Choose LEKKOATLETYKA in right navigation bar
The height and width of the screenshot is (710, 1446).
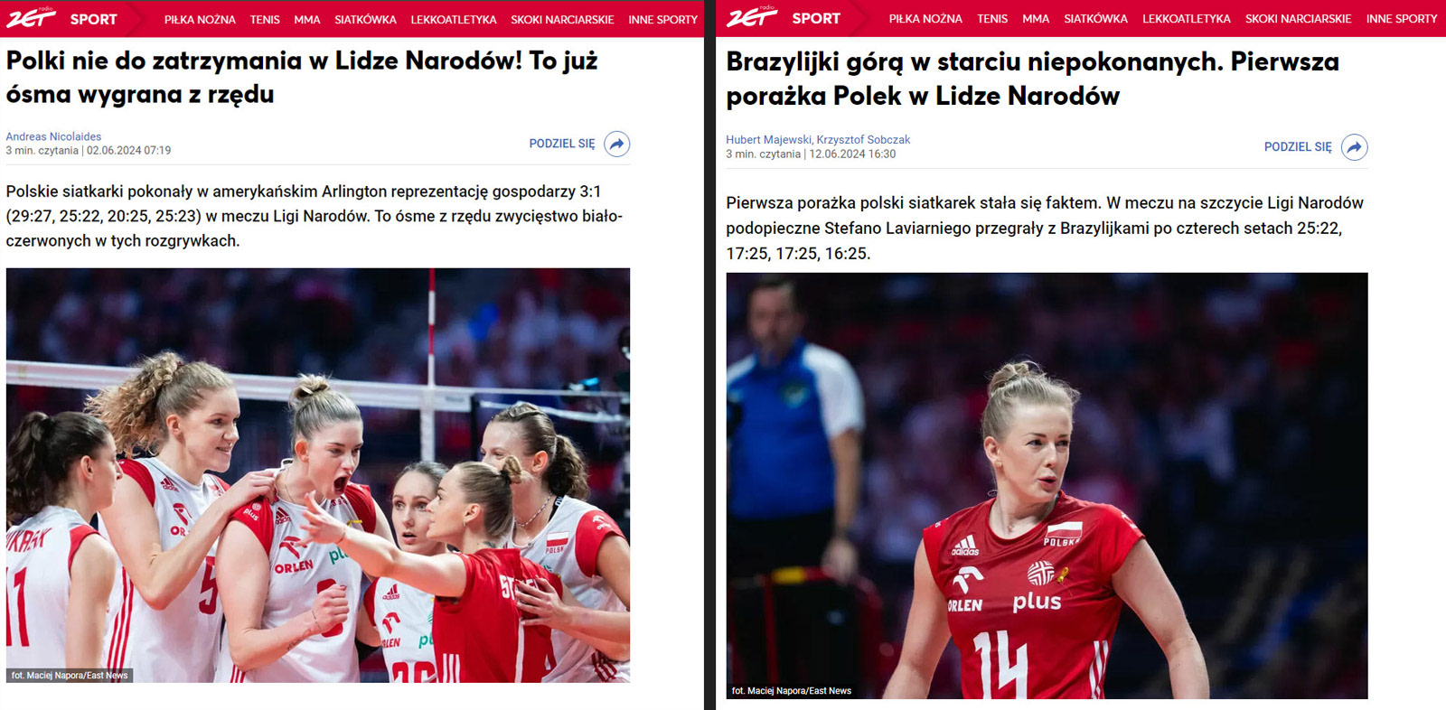click(x=1186, y=18)
